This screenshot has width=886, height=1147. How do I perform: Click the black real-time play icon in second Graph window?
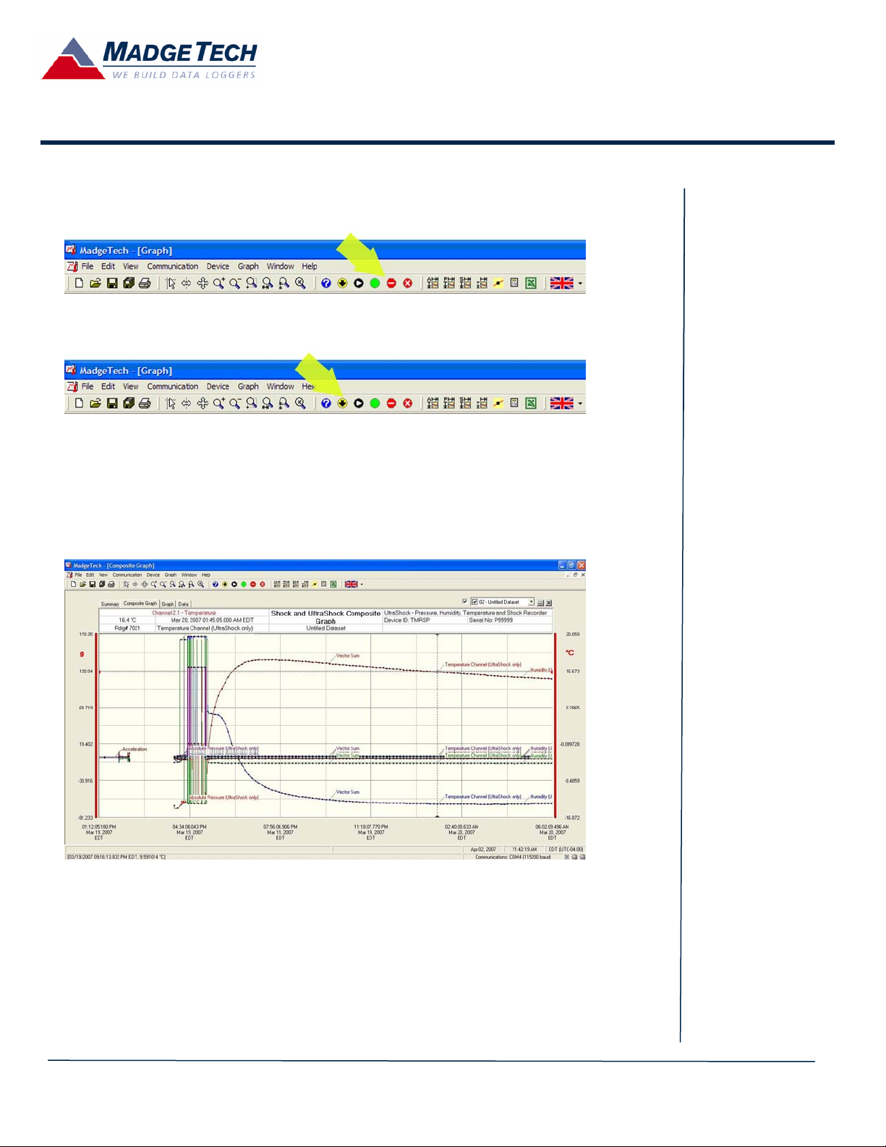click(359, 403)
